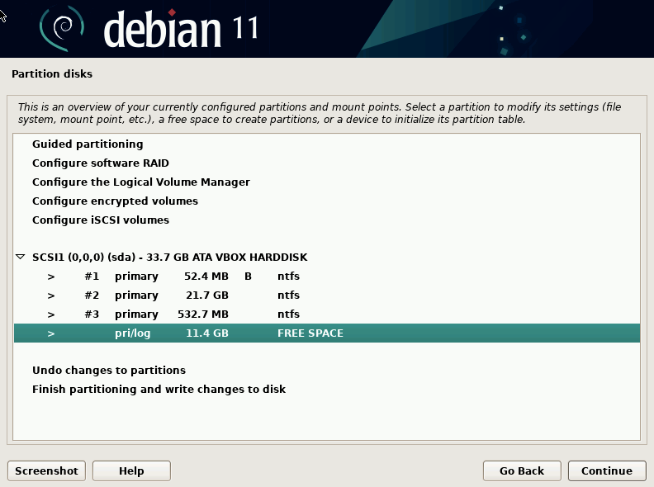
Task: Click the Debian swirl logo
Action: pyautogui.click(x=62, y=29)
